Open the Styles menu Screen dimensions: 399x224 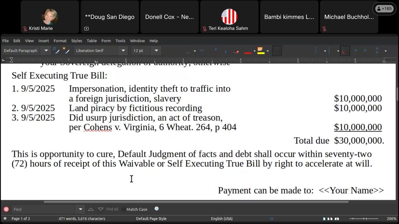click(x=77, y=41)
